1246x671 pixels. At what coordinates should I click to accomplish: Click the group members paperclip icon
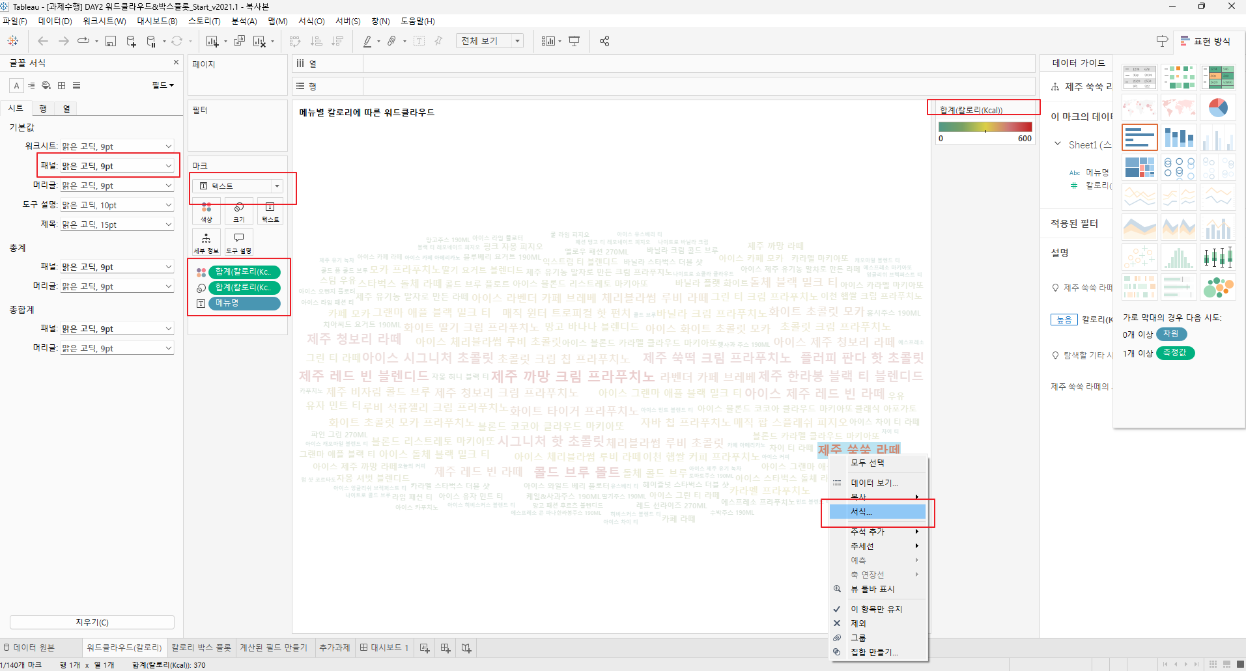point(391,41)
